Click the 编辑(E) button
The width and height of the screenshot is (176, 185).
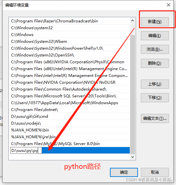[x=155, y=36]
